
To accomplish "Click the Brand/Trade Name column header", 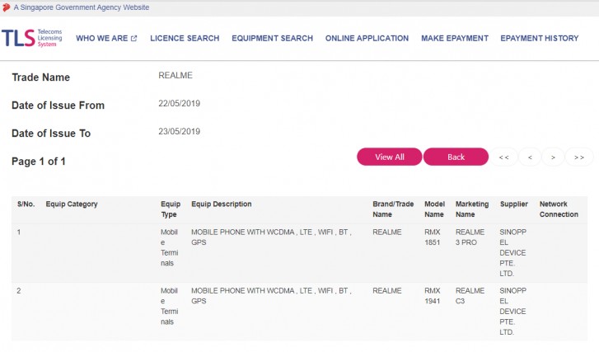I will pos(393,209).
